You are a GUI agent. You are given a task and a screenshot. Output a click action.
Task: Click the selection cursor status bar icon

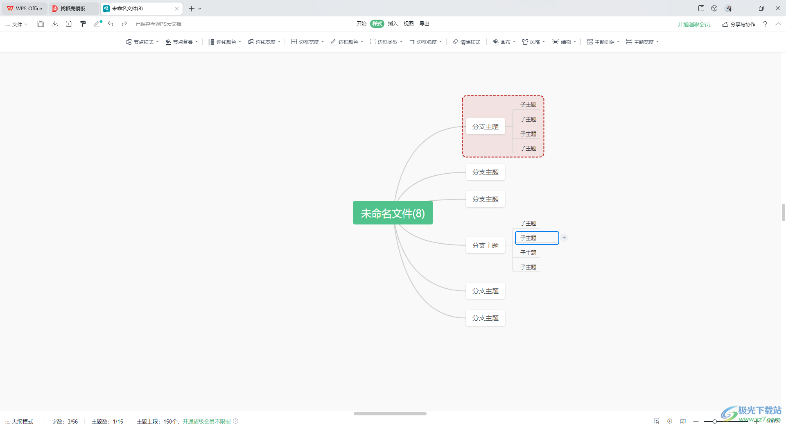657,421
